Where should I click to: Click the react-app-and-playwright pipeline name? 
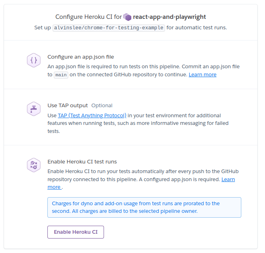coord(169,17)
